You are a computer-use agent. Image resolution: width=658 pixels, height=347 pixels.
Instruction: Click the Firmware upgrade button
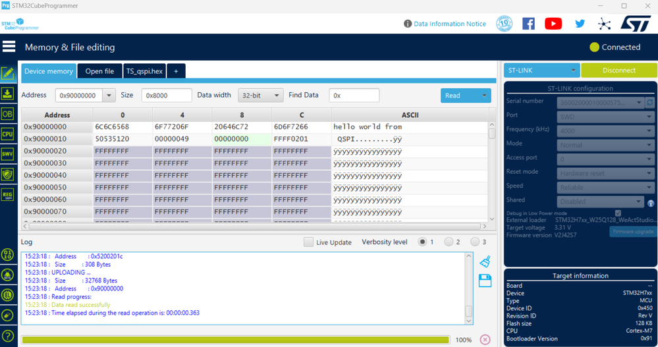click(633, 231)
